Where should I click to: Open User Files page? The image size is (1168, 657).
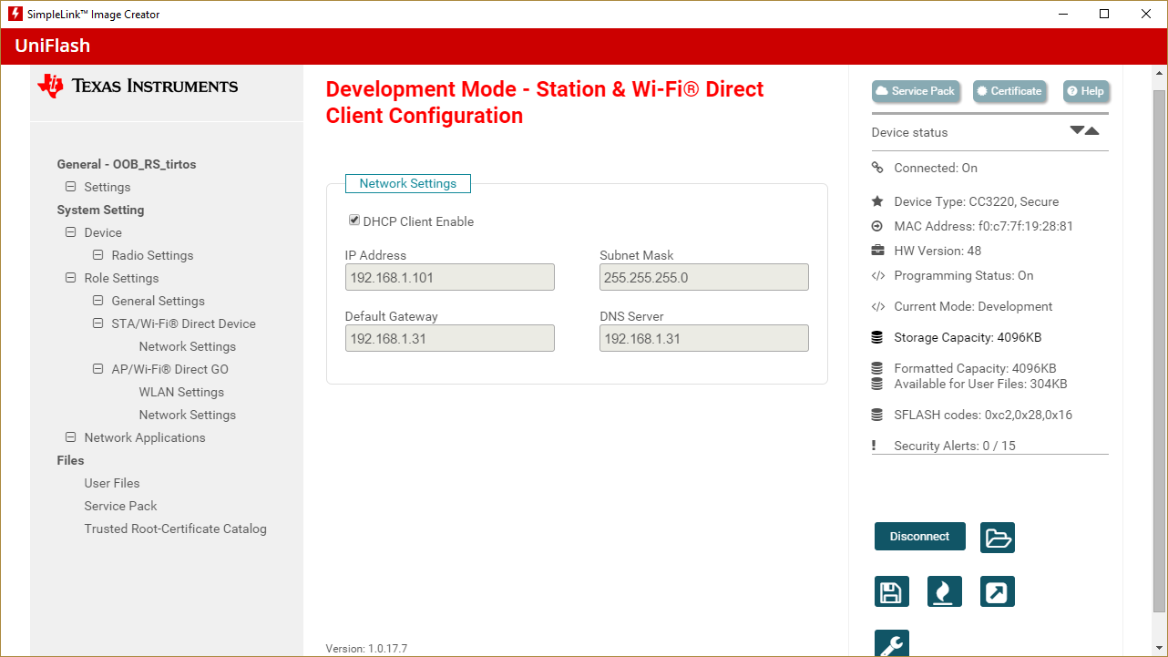[x=112, y=483]
